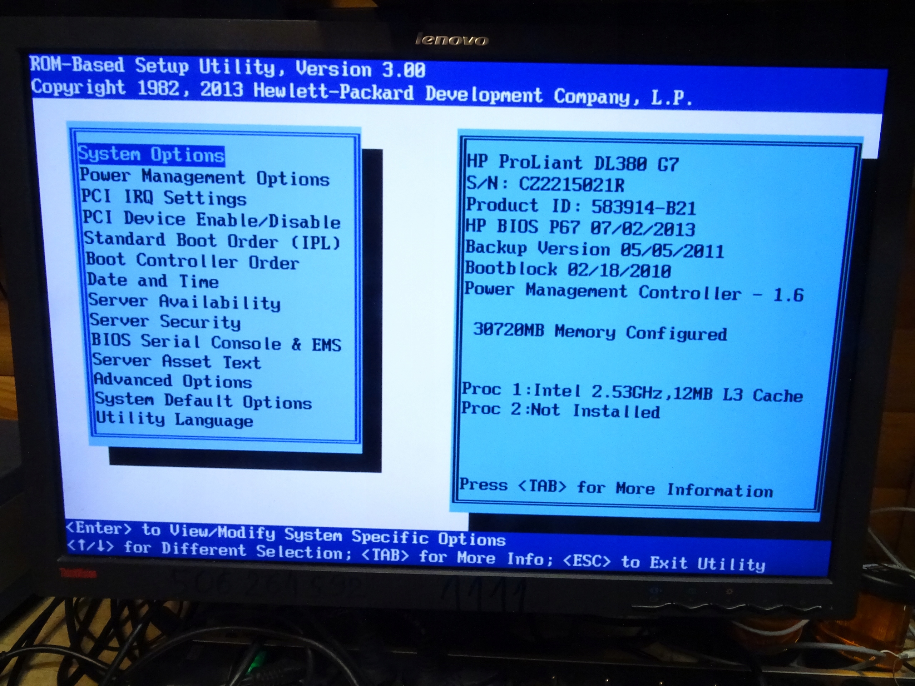The height and width of the screenshot is (686, 915).
Task: Click the 30720MB Memory Configured text
Action: click(600, 332)
